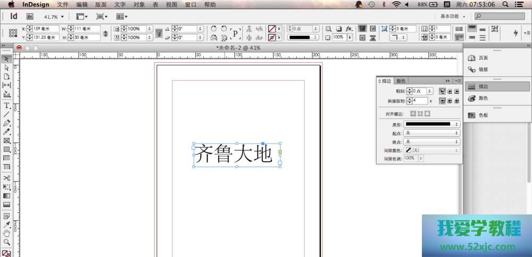The image size is (532, 257).
Task: Select the Type tool in the toolbox
Action: pos(7,105)
